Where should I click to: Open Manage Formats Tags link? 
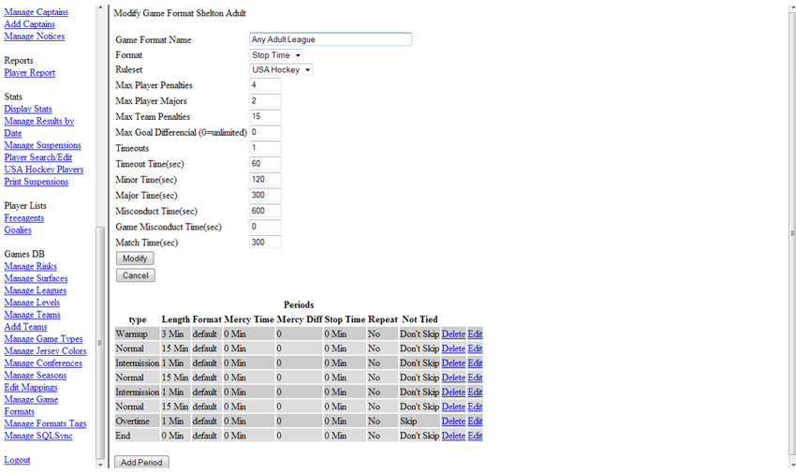[x=45, y=423]
